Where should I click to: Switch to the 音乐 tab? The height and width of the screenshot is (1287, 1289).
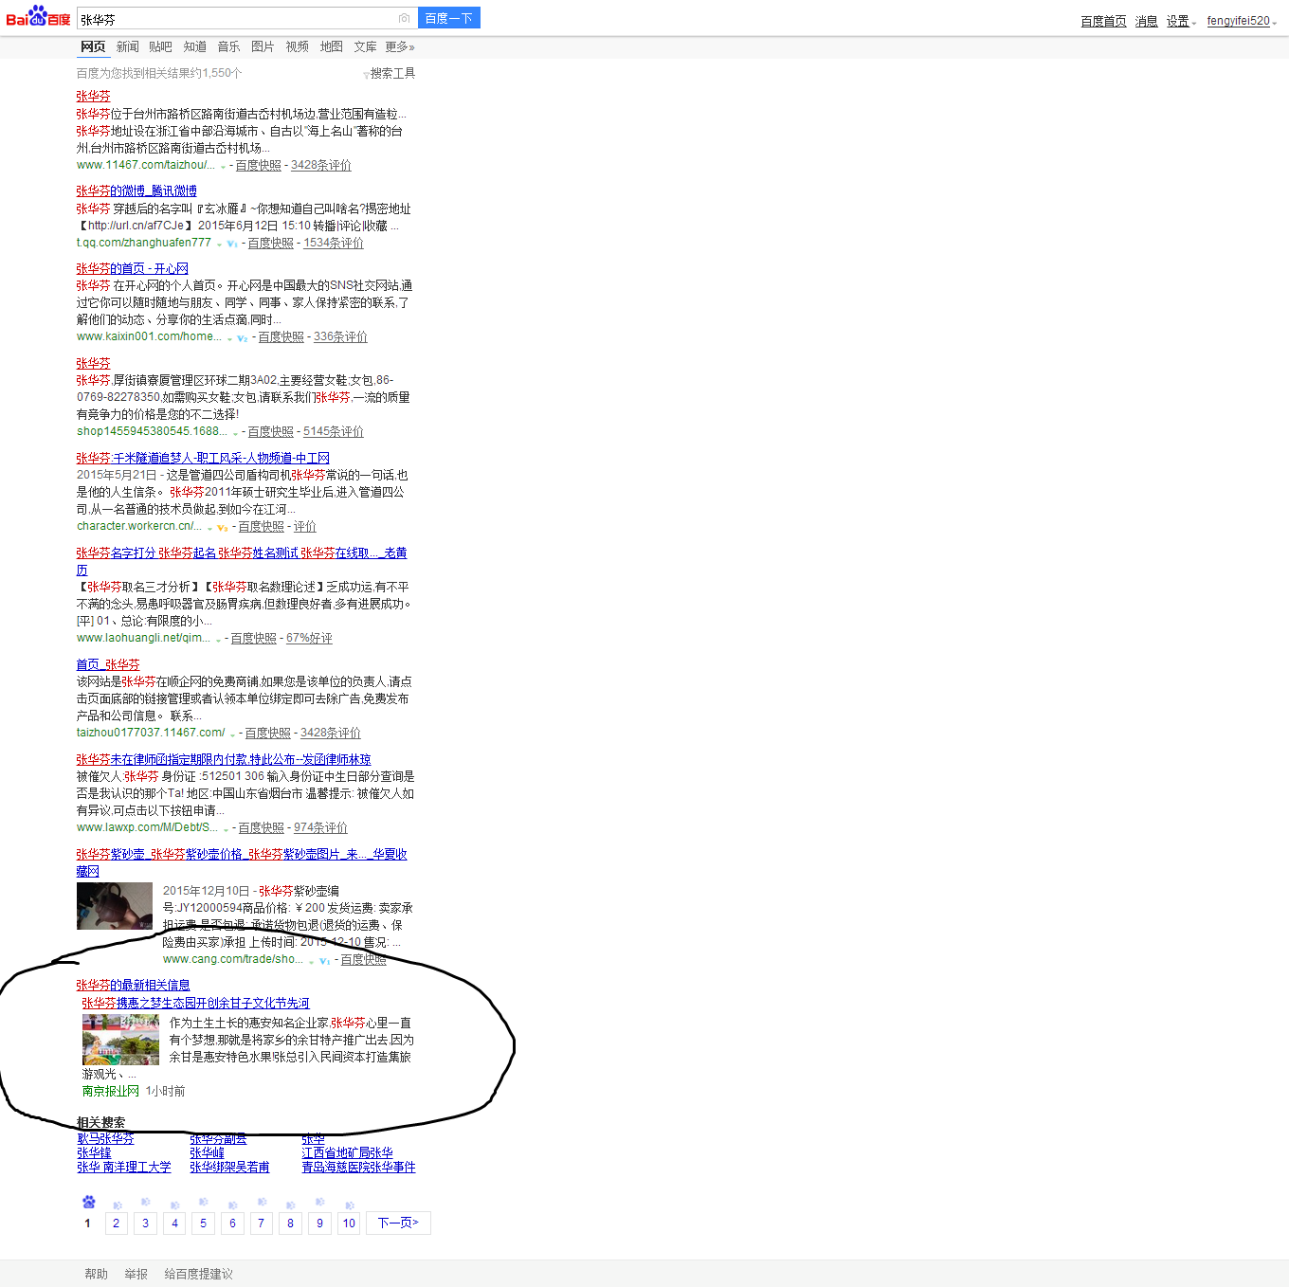coord(228,46)
